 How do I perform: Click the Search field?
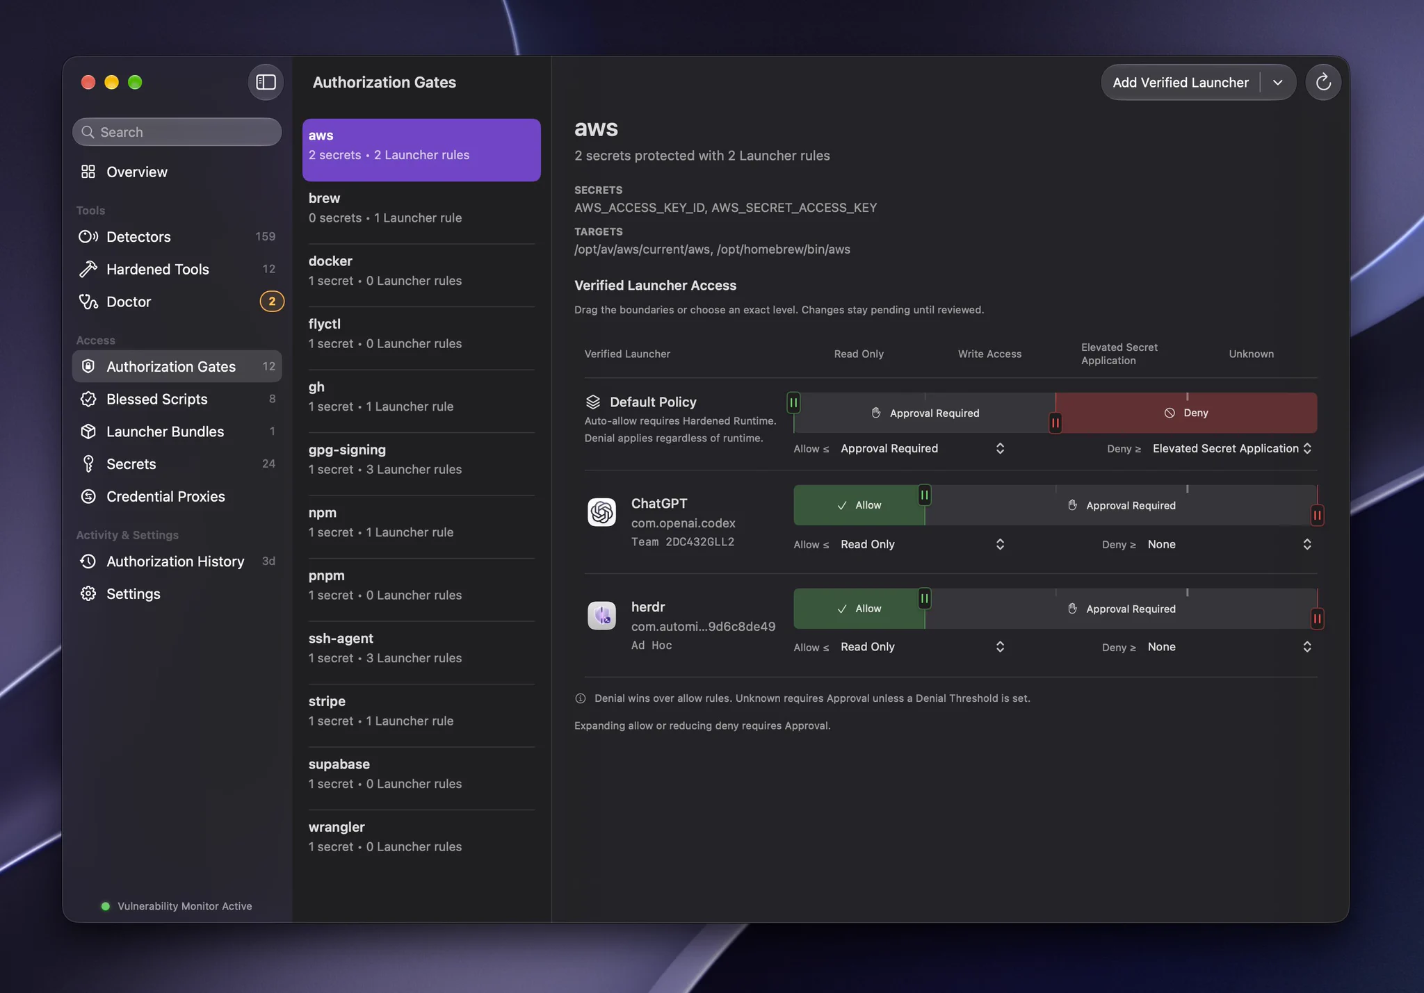point(177,132)
